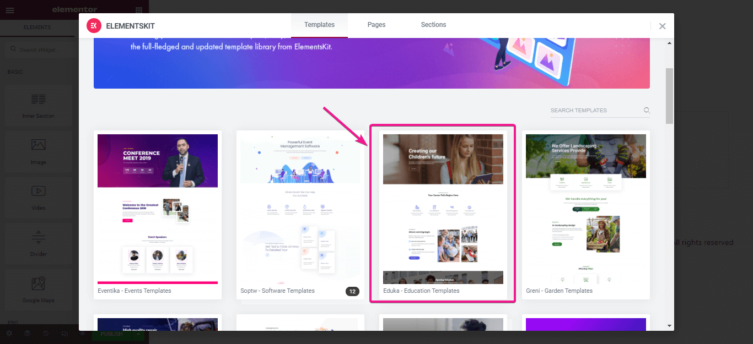
Task: Click 'Eduka - Education Templates' title
Action: [x=421, y=291]
